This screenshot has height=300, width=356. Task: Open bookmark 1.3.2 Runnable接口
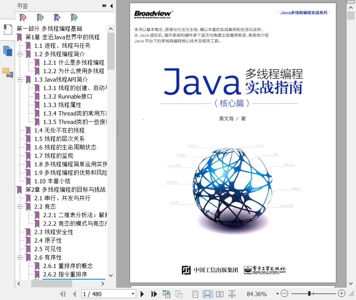(x=67, y=97)
